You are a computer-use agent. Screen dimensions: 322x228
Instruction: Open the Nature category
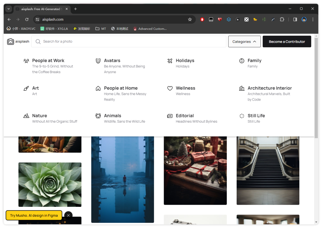click(39, 116)
